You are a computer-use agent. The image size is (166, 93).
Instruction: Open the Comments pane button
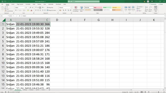point(153,4)
